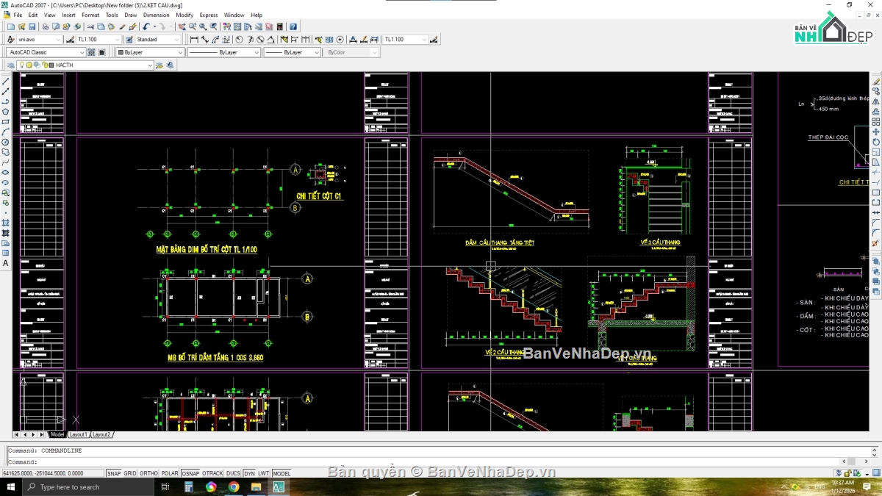Viewport: 882px width, 496px height.
Task: Select the Rectangle draw tool
Action: pyautogui.click(x=6, y=122)
